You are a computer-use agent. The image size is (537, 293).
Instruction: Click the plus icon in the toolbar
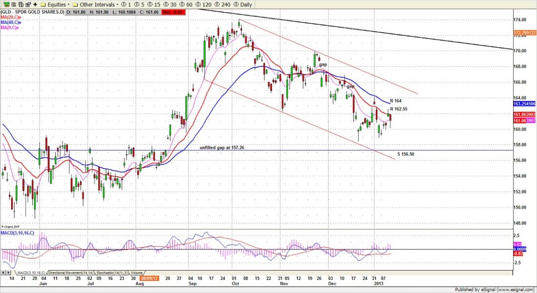coord(35,4)
